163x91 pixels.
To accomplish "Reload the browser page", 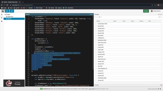I will (x=7, y=5).
